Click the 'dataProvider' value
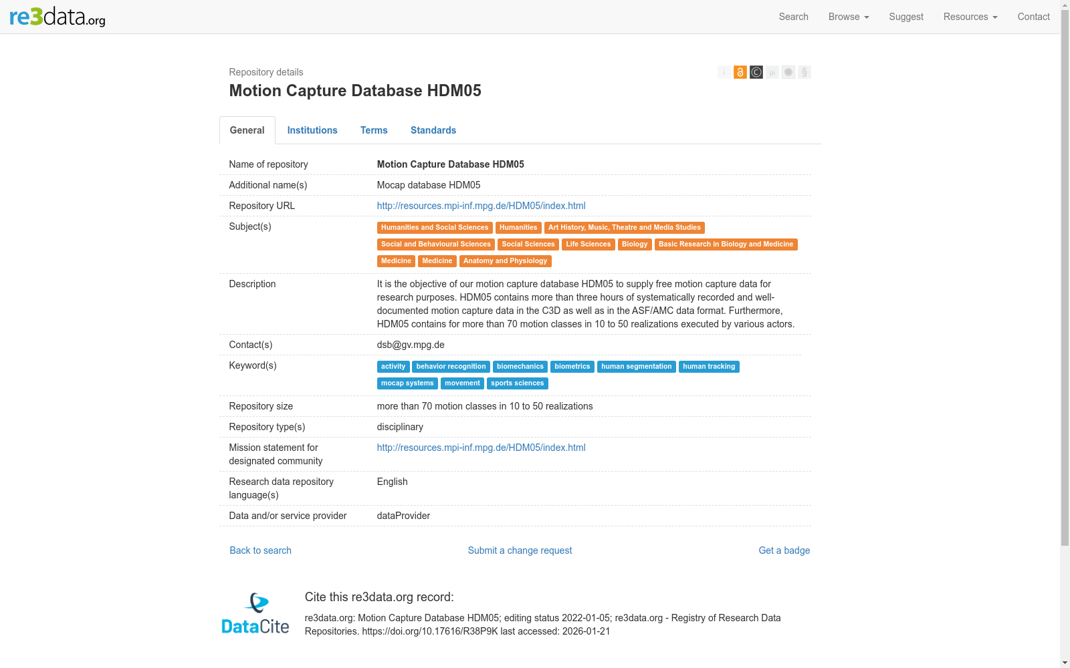The height and width of the screenshot is (668, 1070). (x=403, y=516)
